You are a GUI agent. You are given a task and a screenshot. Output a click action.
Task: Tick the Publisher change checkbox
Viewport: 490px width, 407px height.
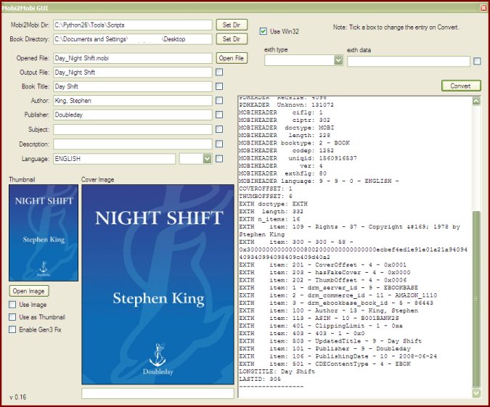(219, 115)
